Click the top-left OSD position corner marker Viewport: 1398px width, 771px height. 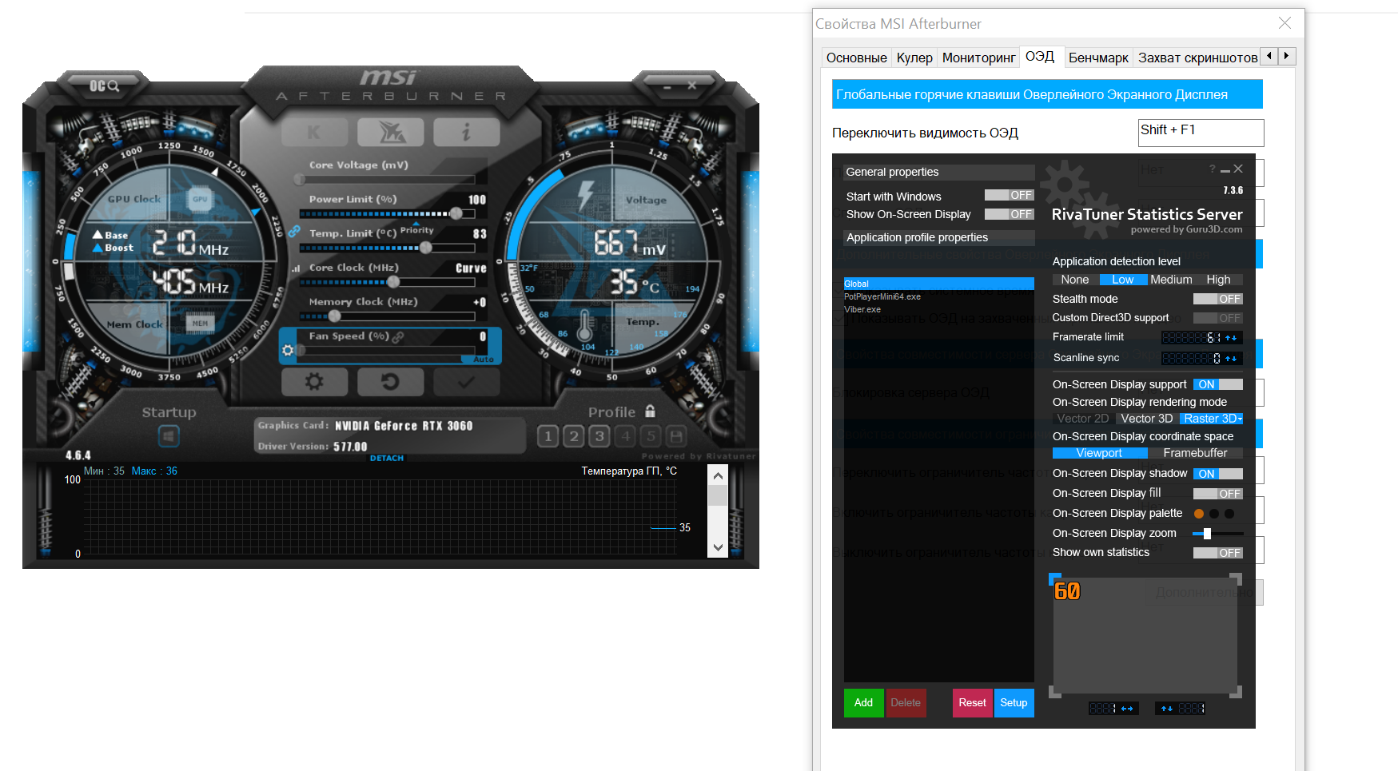[x=1054, y=578]
